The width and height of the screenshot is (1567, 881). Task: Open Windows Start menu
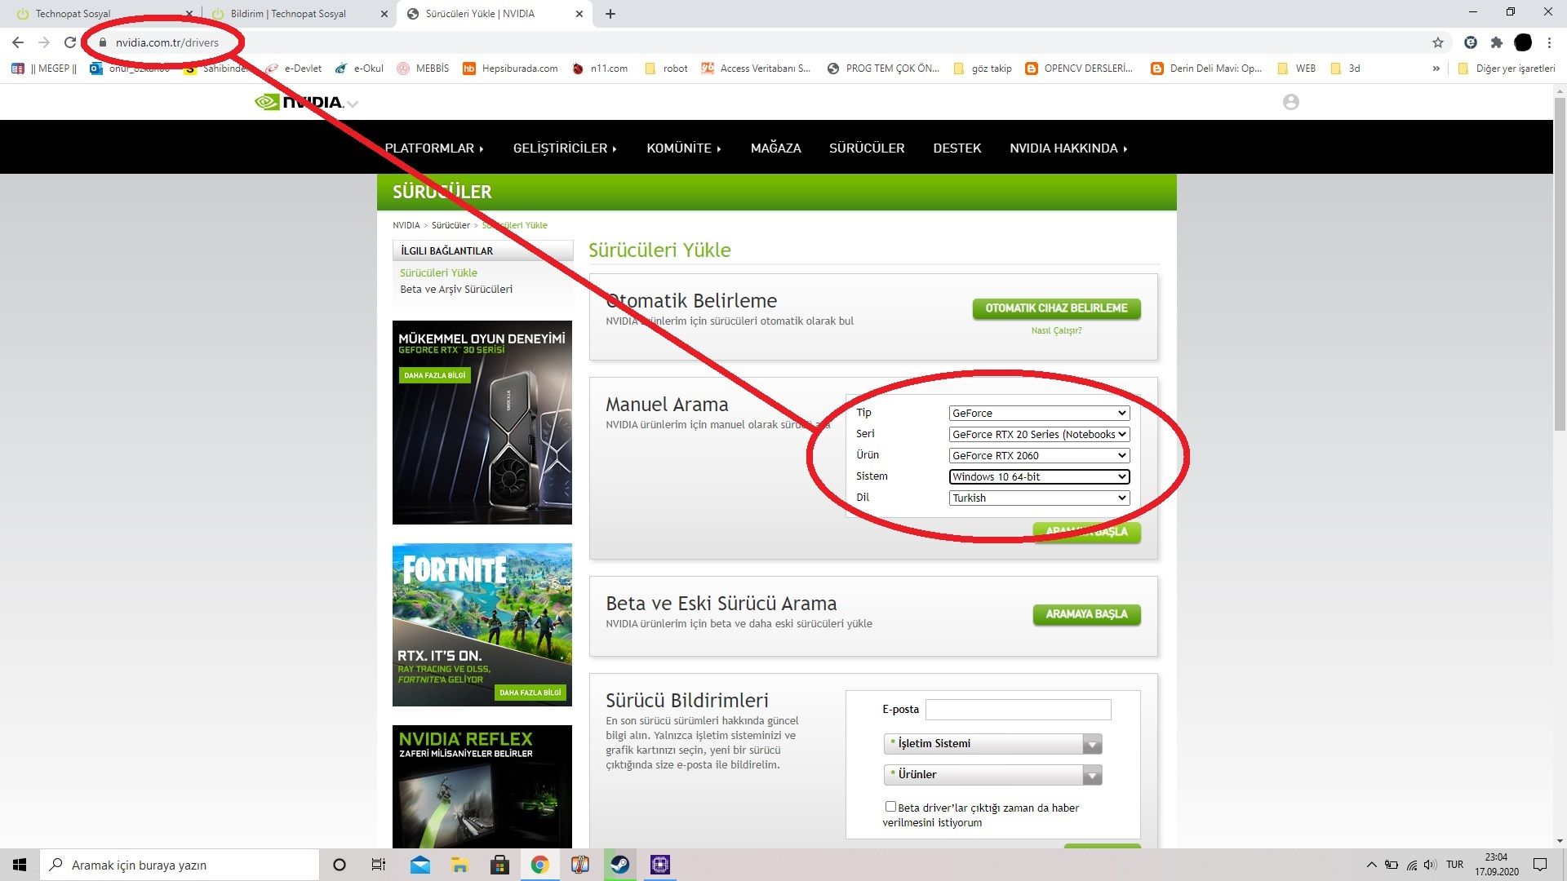[20, 865]
